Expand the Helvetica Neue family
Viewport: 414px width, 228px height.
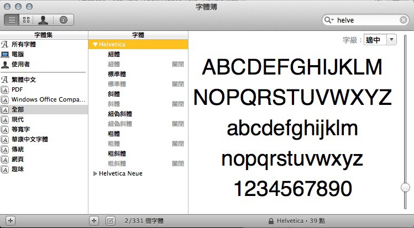pyautogui.click(x=95, y=173)
